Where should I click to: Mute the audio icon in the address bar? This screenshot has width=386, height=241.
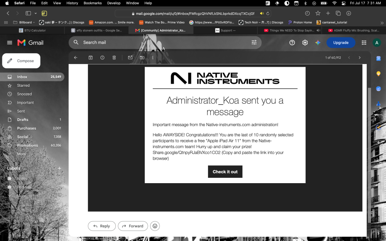[x=262, y=13]
